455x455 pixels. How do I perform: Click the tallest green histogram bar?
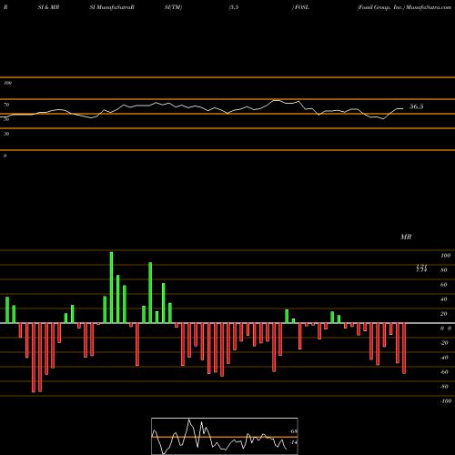111,288
